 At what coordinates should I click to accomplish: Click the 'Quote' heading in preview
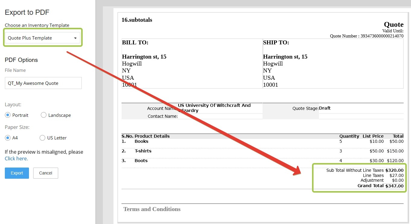pos(393,24)
